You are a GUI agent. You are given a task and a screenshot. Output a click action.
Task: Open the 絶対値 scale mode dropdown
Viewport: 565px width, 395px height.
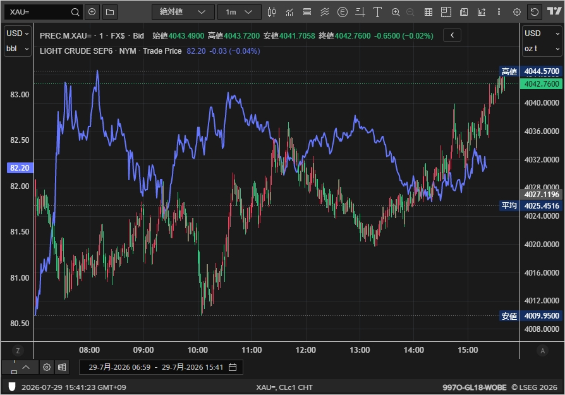pyautogui.click(x=183, y=12)
